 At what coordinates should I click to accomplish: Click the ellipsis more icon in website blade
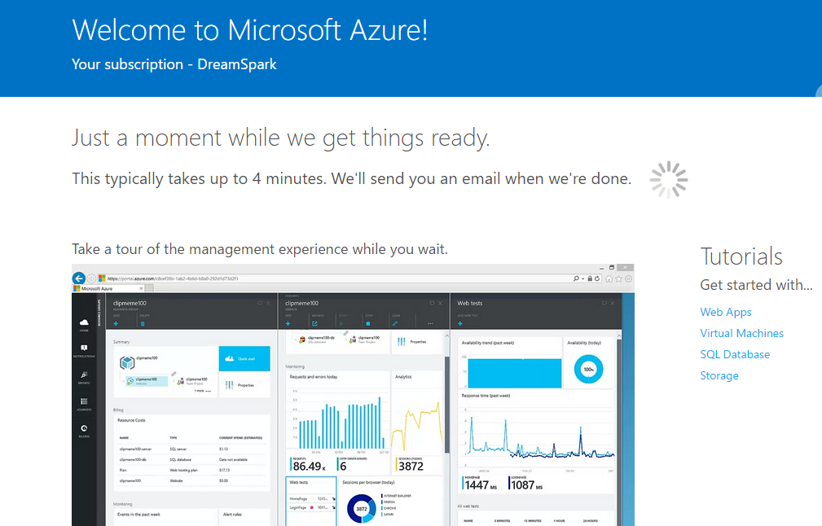[x=430, y=324]
